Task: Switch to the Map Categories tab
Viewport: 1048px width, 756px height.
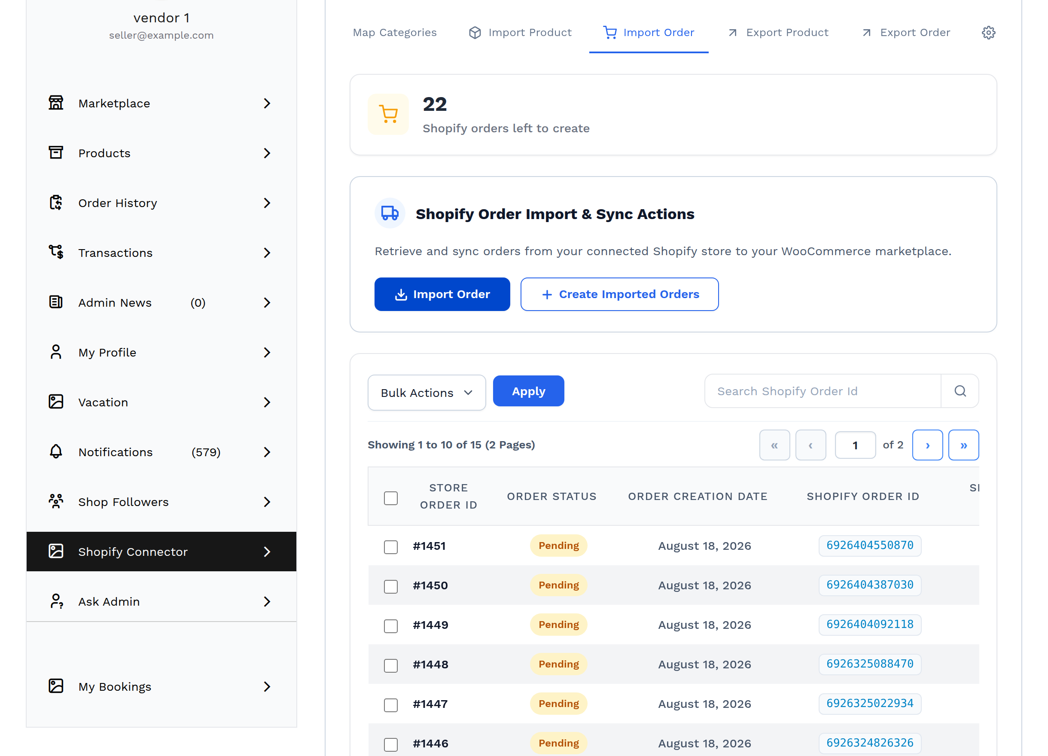Action: (x=395, y=32)
